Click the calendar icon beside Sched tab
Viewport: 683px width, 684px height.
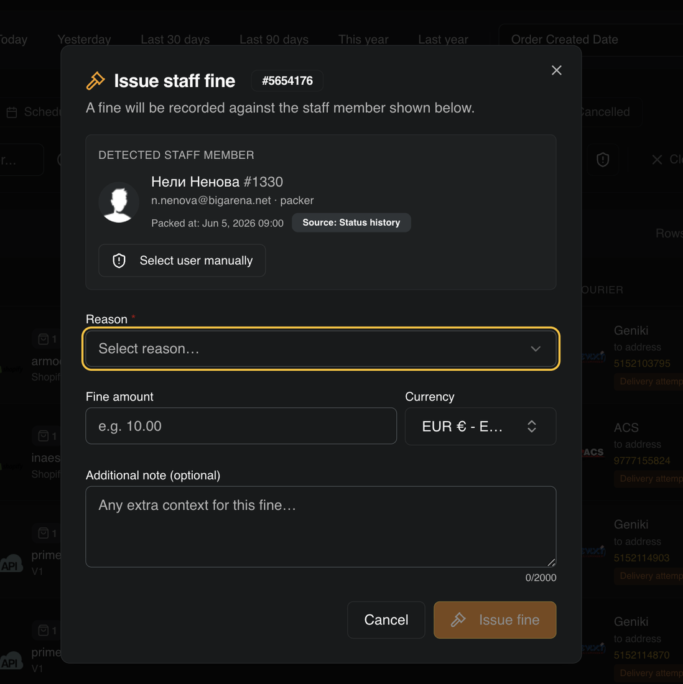tap(12, 112)
